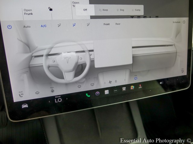The image size is (193, 144).
Task: Enable Auto climate mode
Action: pyautogui.click(x=27, y=27)
